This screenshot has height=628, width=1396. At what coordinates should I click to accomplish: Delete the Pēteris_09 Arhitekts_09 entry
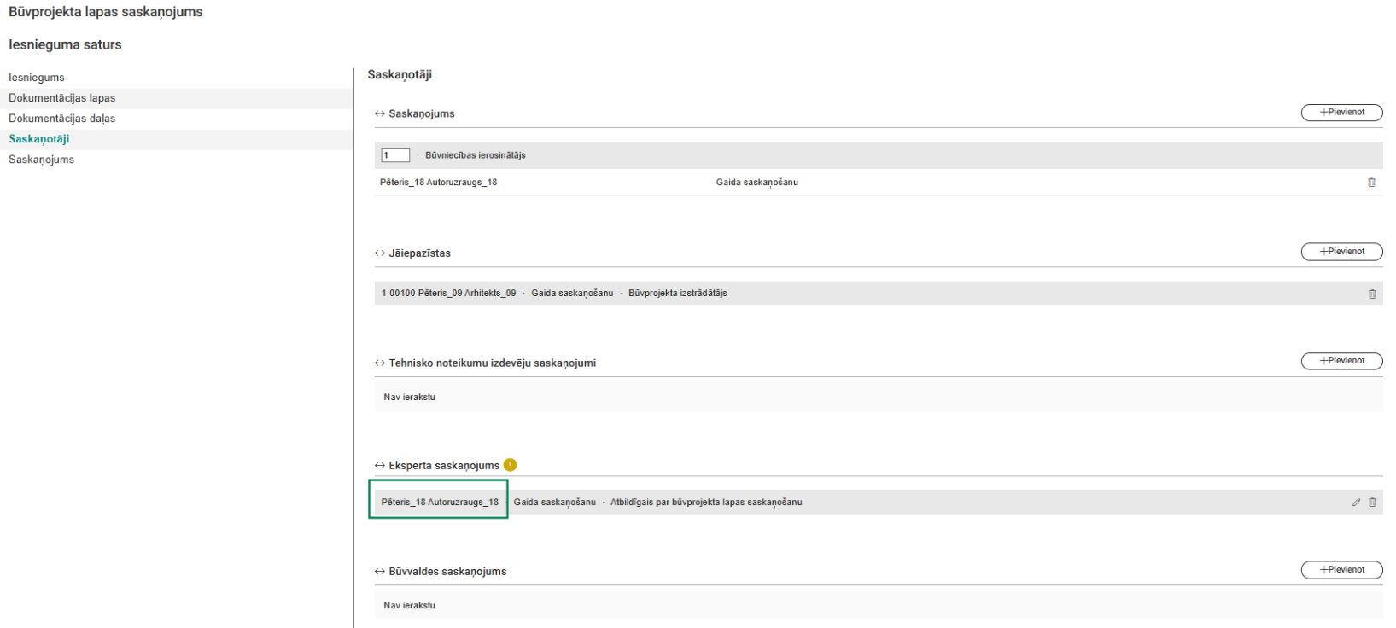[1372, 294]
